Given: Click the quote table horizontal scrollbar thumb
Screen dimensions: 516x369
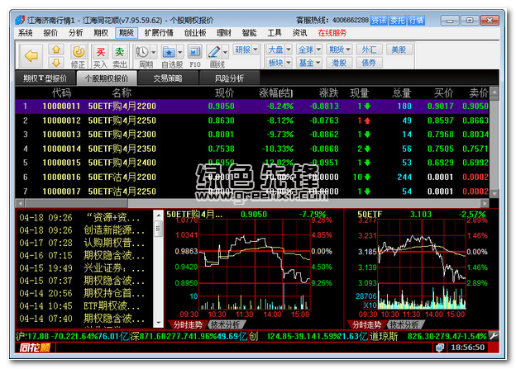Looking at the screenshot, I should coord(76,203).
